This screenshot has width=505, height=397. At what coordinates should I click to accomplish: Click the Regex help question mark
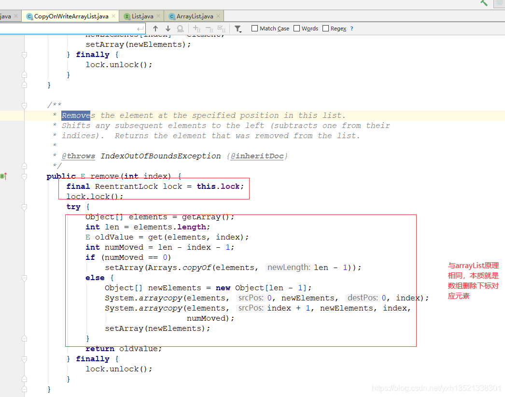point(351,28)
